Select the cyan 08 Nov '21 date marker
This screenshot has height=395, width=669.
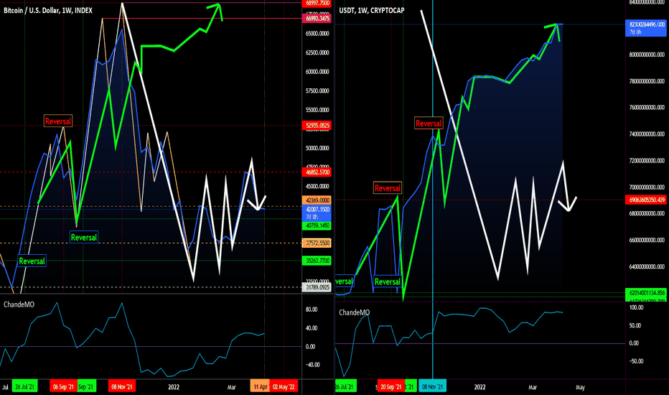(432, 387)
